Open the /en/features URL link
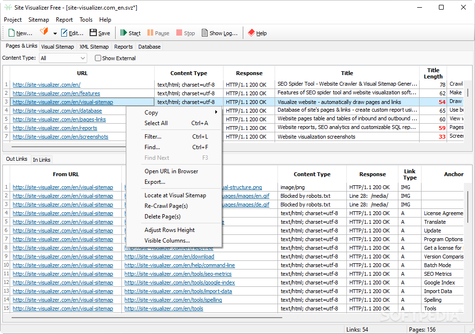475x334 pixels. click(x=56, y=93)
